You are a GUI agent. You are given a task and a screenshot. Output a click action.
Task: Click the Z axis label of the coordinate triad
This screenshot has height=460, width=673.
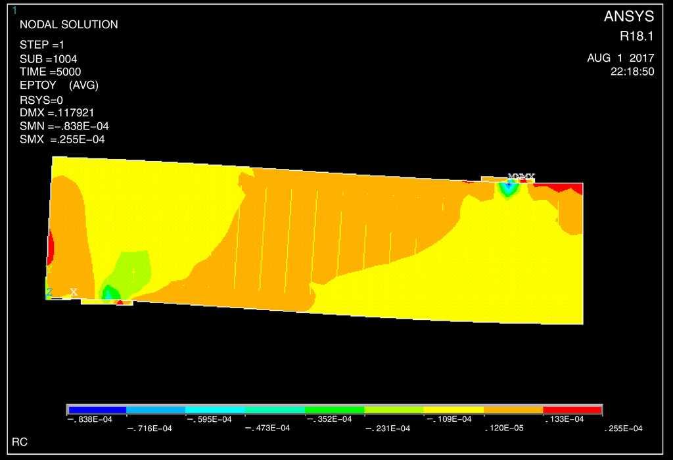(49, 292)
